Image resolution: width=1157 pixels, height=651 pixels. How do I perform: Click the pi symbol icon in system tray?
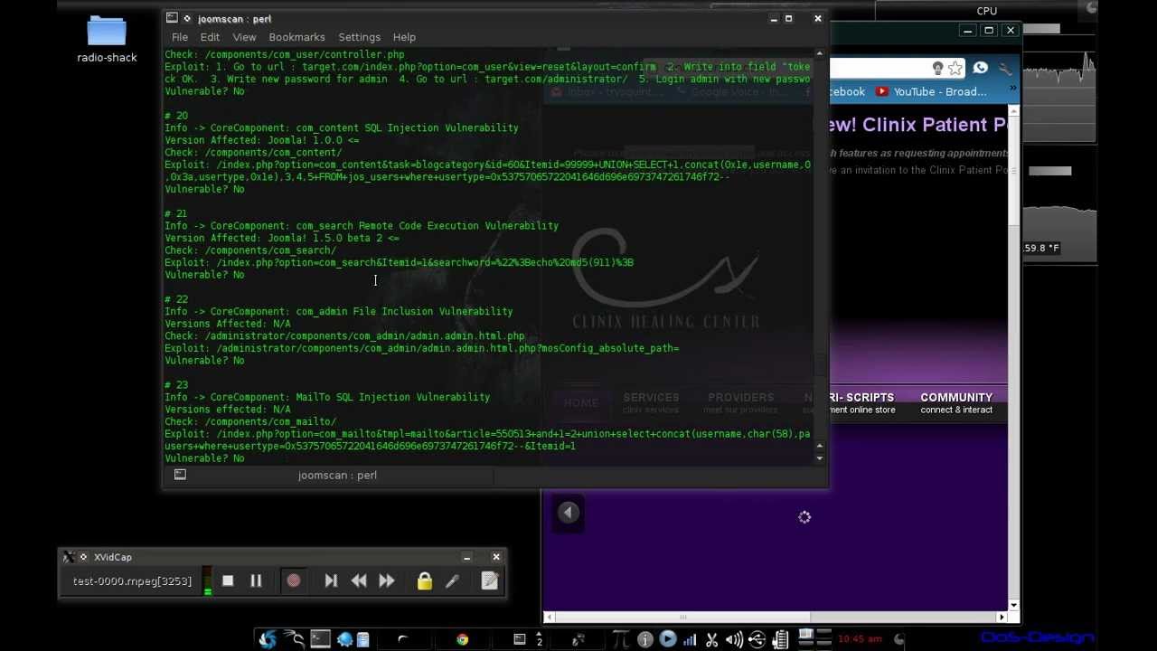pos(621,639)
